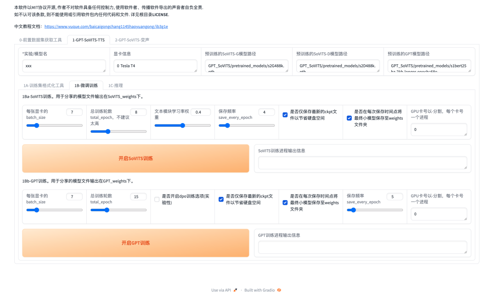496x297 pixels.
Task: Click 文本模块学习率权重 number box showing 0.4
Action: pos(201,112)
